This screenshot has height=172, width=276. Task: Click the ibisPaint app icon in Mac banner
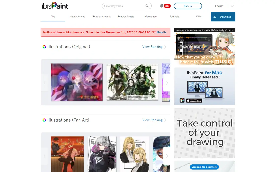pos(182,100)
